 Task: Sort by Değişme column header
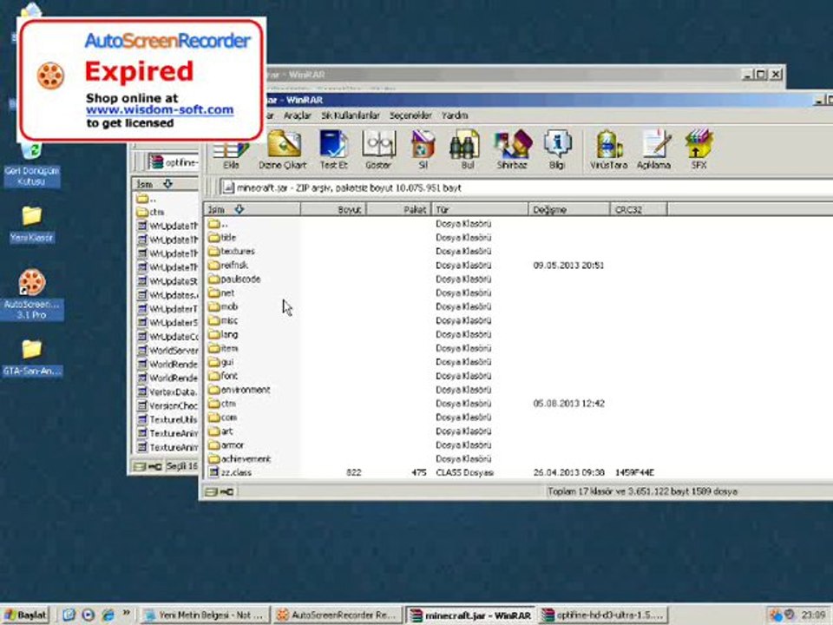click(x=569, y=209)
